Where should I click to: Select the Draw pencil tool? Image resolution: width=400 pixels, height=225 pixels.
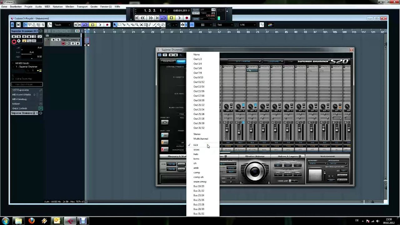point(150,25)
